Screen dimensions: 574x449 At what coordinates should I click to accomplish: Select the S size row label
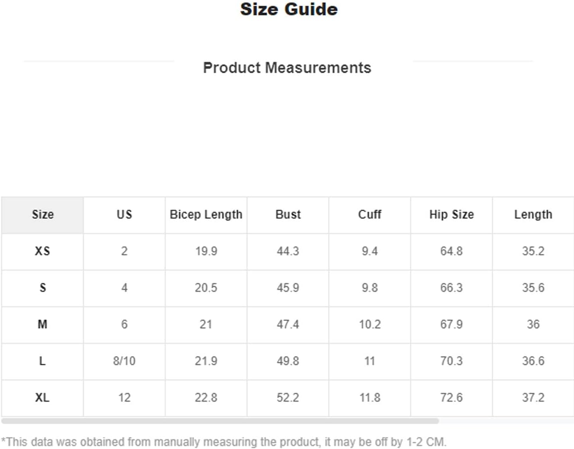click(42, 288)
